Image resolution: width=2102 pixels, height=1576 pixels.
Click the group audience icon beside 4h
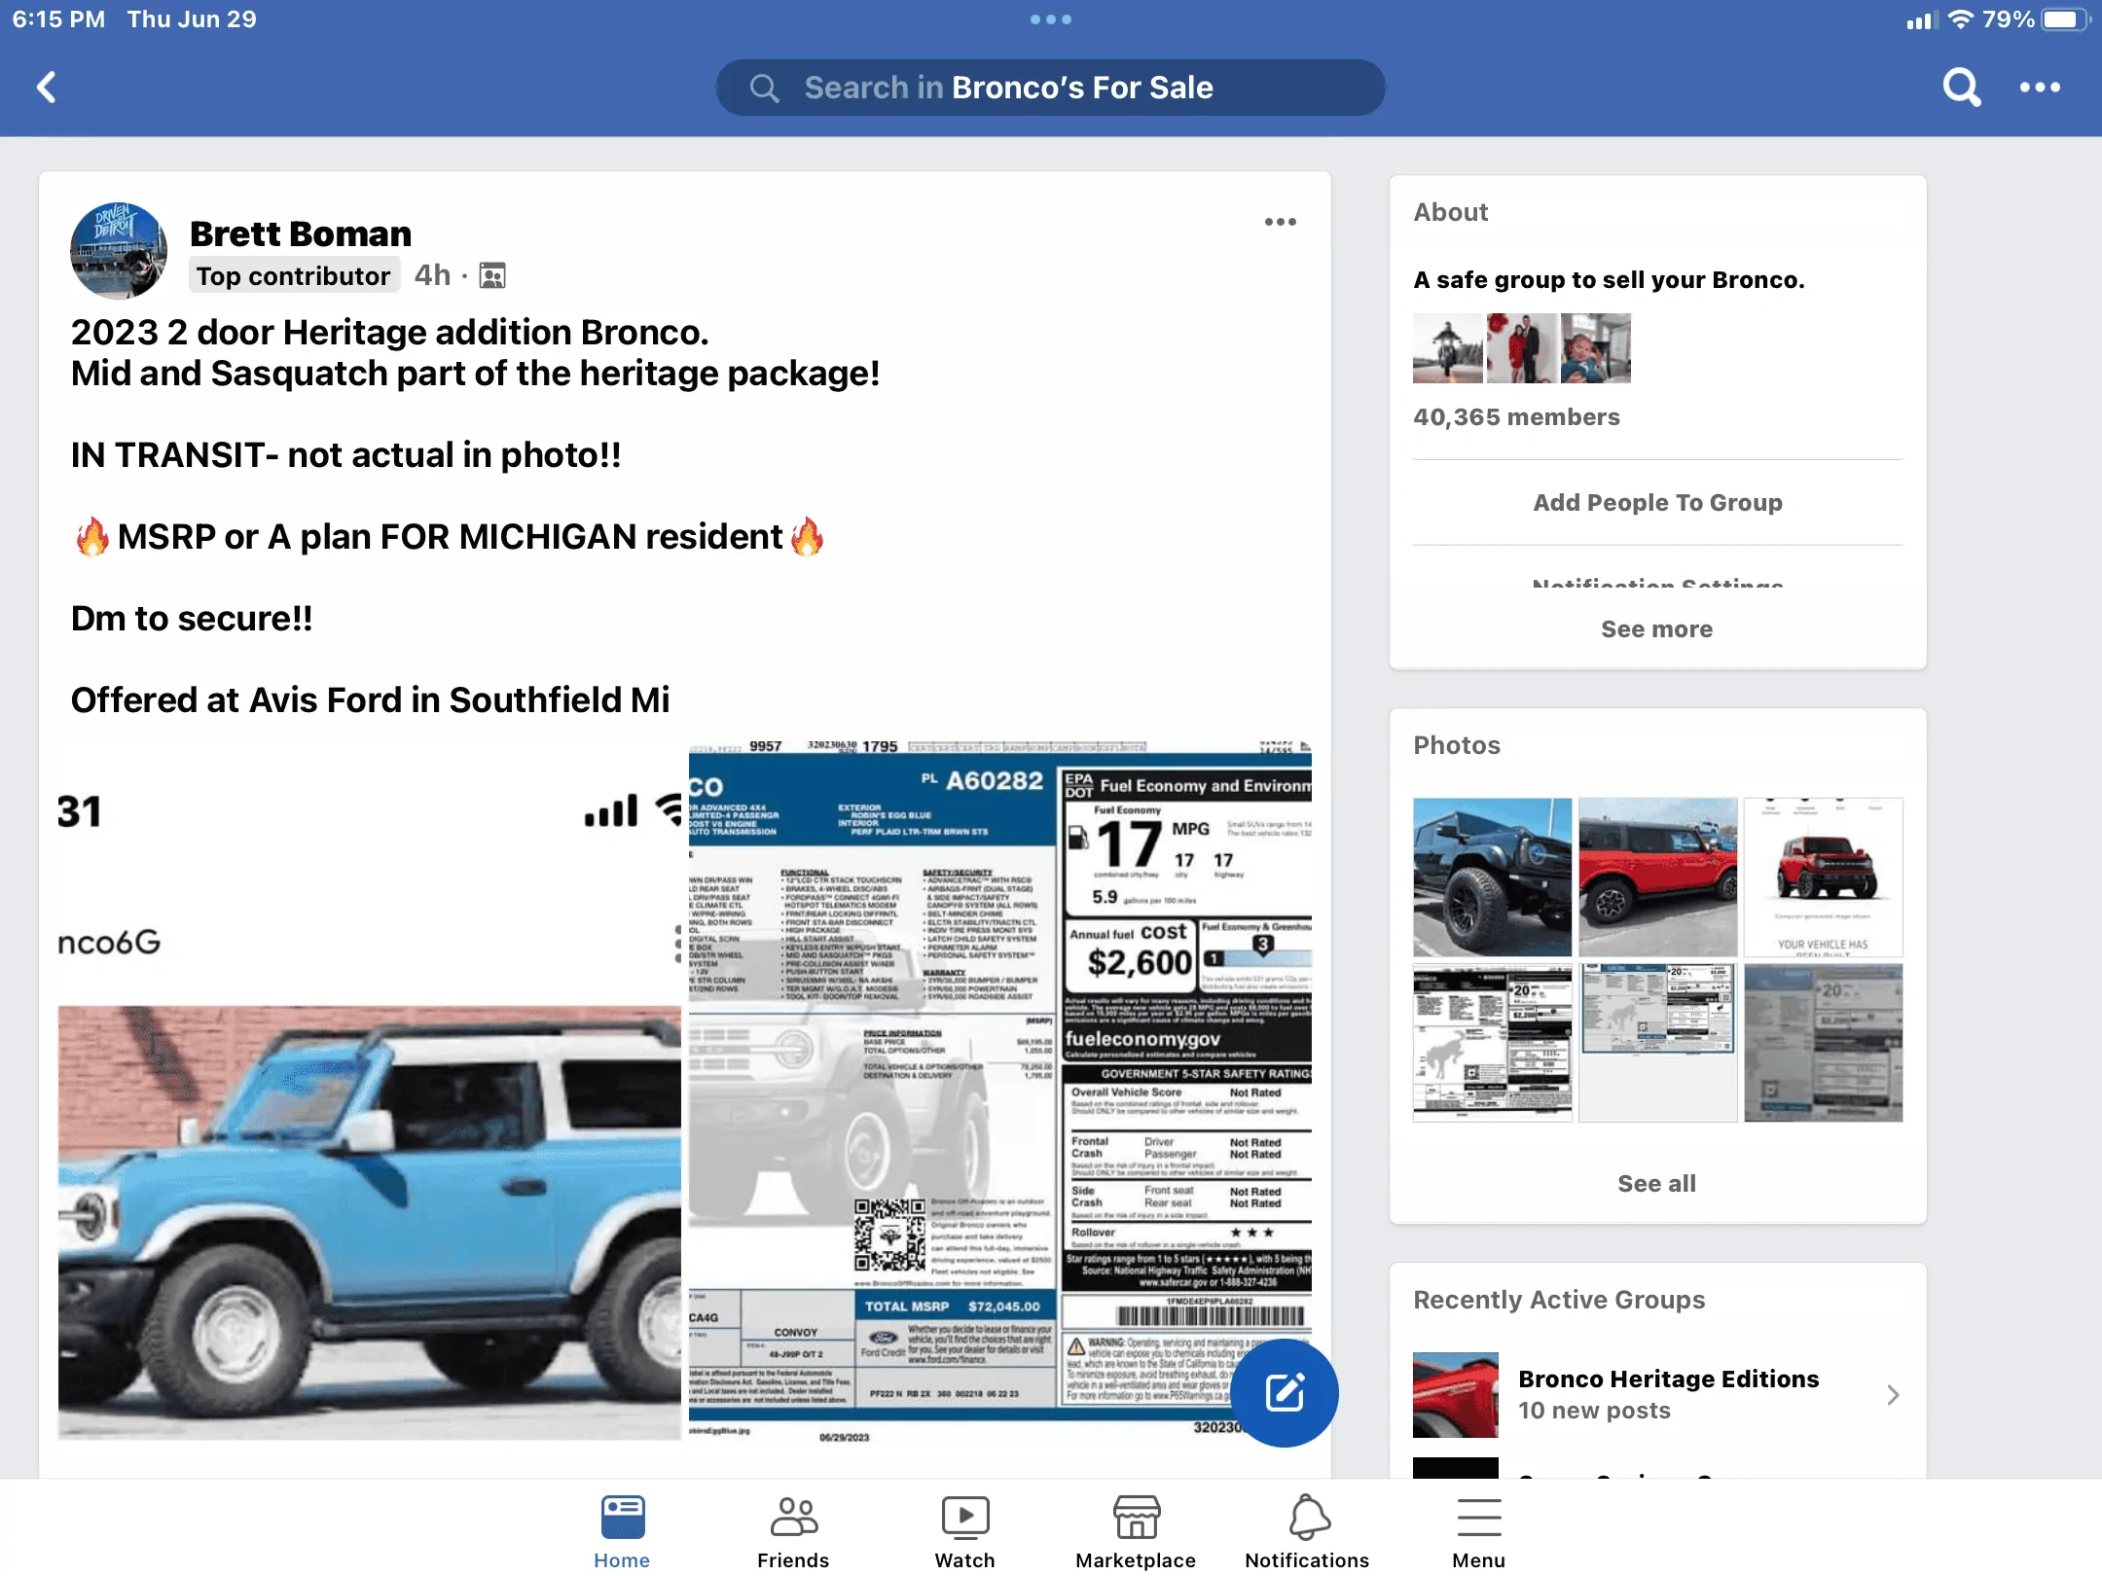click(492, 276)
